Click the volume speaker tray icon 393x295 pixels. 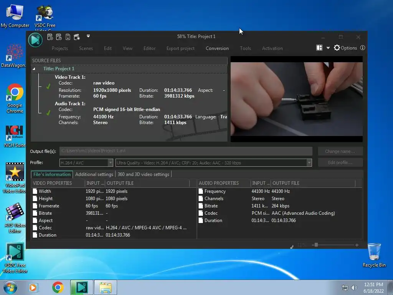tap(354, 288)
